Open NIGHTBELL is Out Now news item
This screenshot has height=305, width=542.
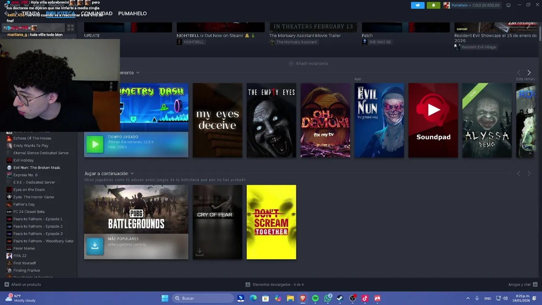coord(216,36)
